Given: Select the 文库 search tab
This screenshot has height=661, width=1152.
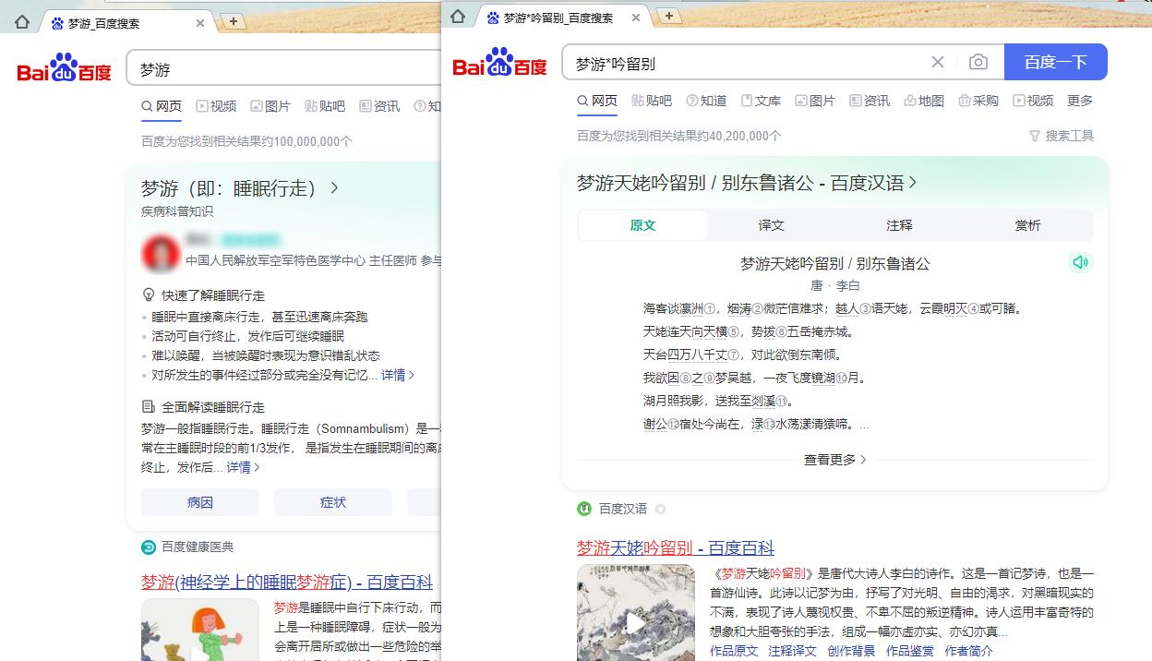Looking at the screenshot, I should [x=761, y=101].
